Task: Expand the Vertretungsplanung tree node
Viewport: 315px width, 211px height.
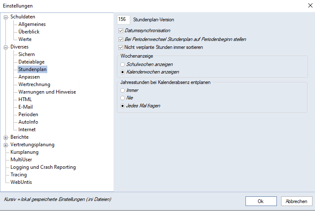Action: pos(6,145)
